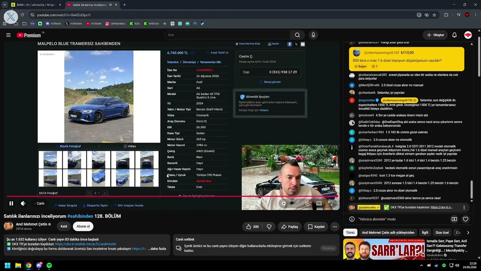Subscribe with the Abone ol button
This screenshot has height=271, width=481.
pos(83,226)
